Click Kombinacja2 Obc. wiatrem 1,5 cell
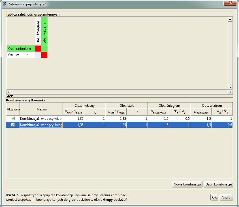 [x=201, y=125]
